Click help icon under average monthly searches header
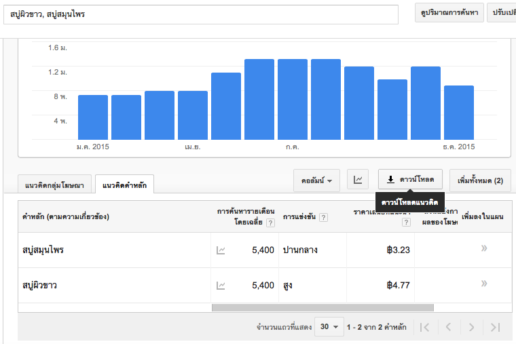The height and width of the screenshot is (344, 516). (x=270, y=223)
